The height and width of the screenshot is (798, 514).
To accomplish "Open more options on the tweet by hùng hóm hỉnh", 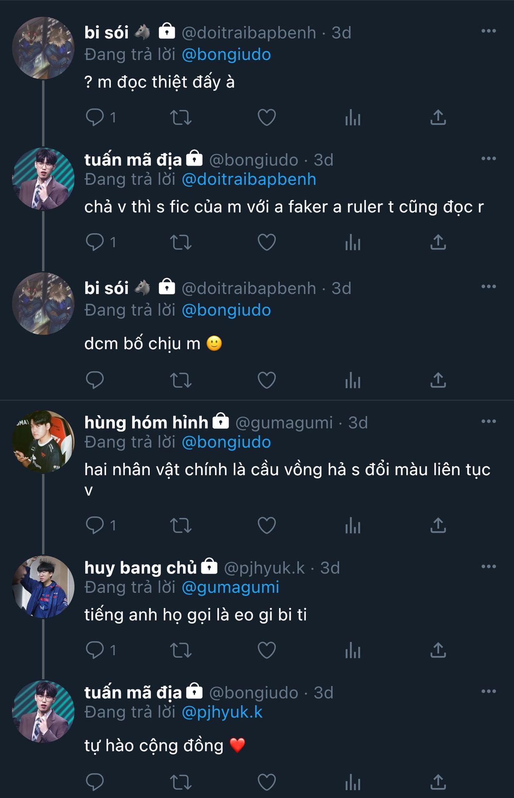I will pyautogui.click(x=488, y=421).
